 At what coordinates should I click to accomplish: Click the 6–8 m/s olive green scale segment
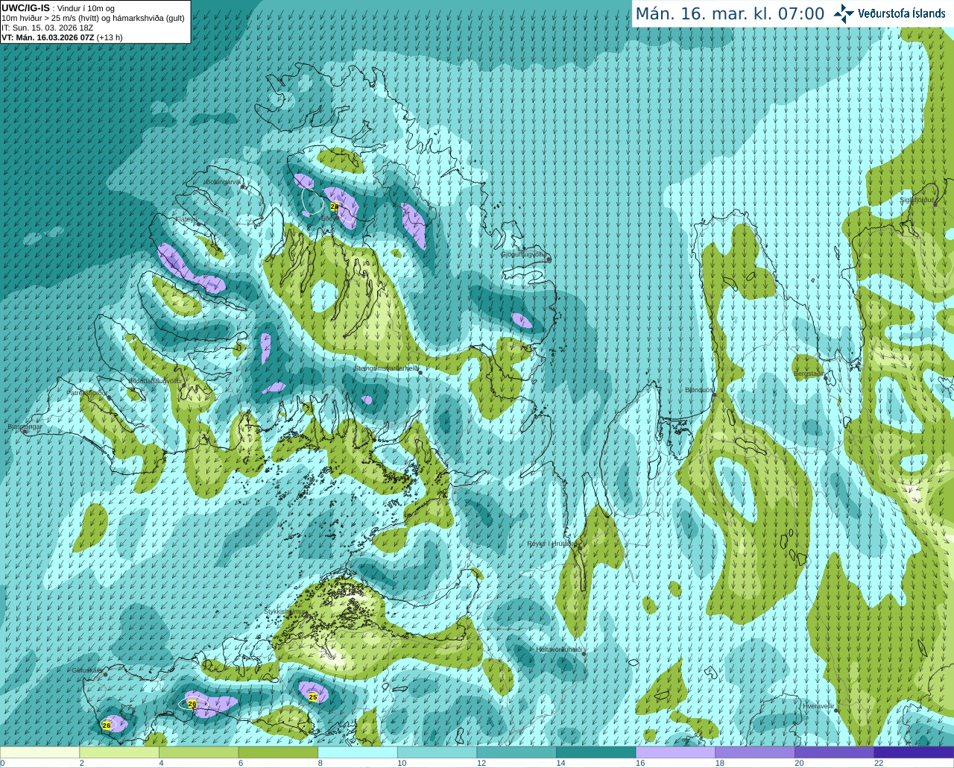[278, 752]
